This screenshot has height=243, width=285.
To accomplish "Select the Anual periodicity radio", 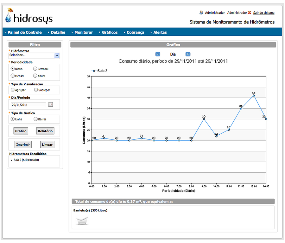I will (x=35, y=76).
